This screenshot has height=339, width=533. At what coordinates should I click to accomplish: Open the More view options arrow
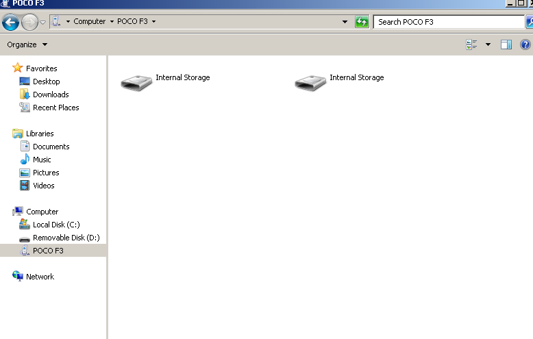click(x=488, y=45)
